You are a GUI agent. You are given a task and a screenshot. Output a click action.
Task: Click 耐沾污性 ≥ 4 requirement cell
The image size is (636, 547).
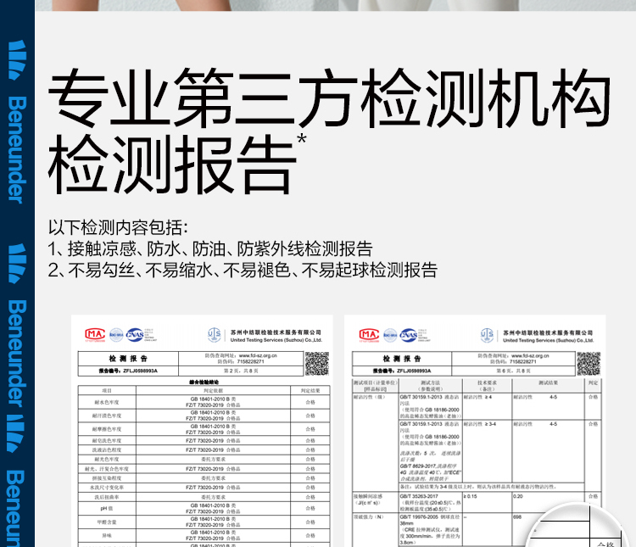[x=487, y=405]
